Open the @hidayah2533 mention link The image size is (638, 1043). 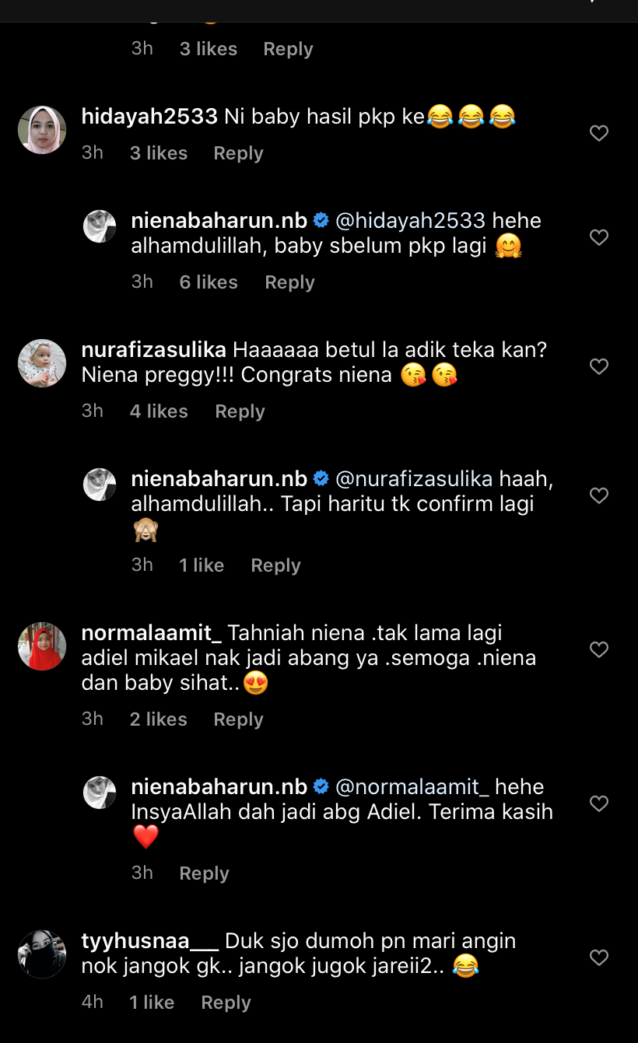[x=410, y=221]
